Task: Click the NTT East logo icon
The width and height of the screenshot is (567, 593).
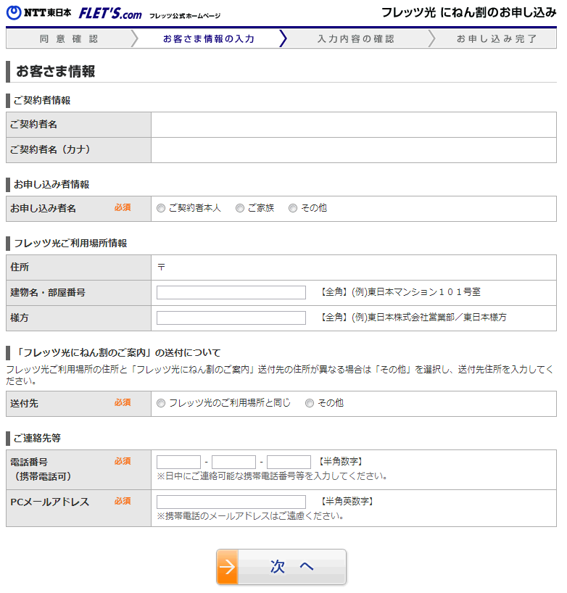Action: (x=14, y=13)
